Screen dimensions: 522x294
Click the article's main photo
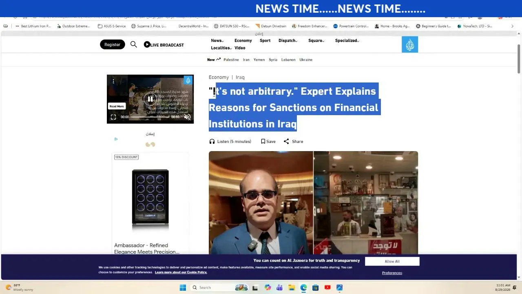click(x=313, y=203)
